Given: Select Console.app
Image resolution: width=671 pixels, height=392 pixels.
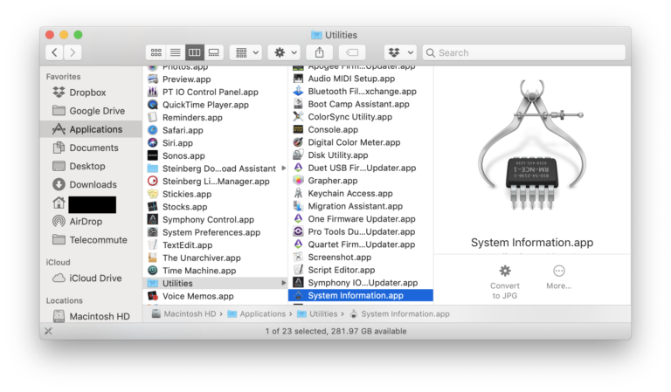Looking at the screenshot, I should pos(361,129).
